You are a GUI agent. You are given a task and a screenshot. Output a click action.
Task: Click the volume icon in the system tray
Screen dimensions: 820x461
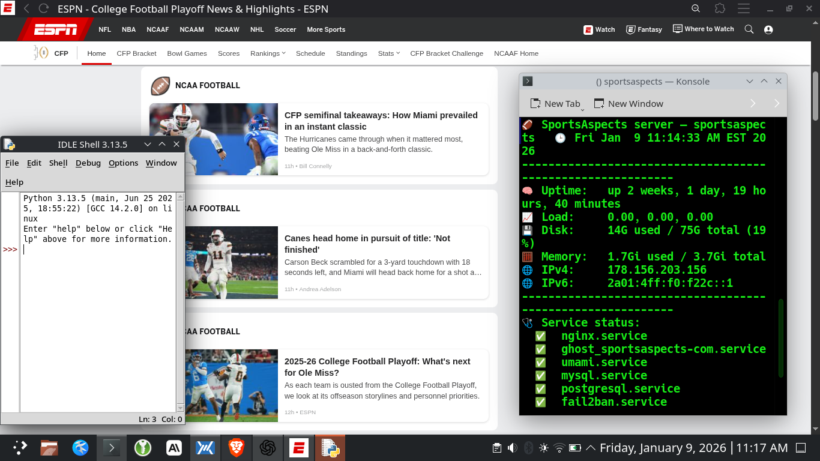tap(512, 448)
